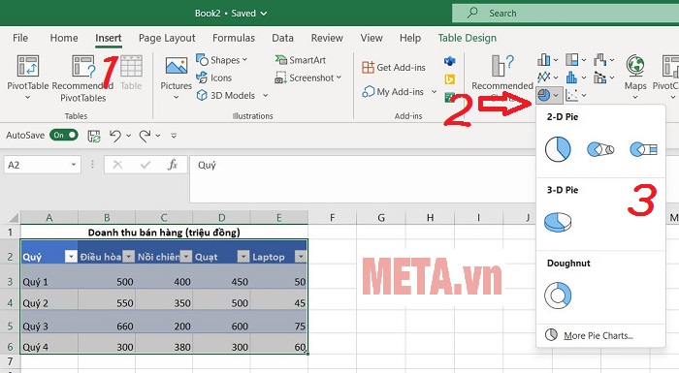Image resolution: width=679 pixels, height=373 pixels.
Task: Switch to the Home tab
Action: tap(64, 38)
